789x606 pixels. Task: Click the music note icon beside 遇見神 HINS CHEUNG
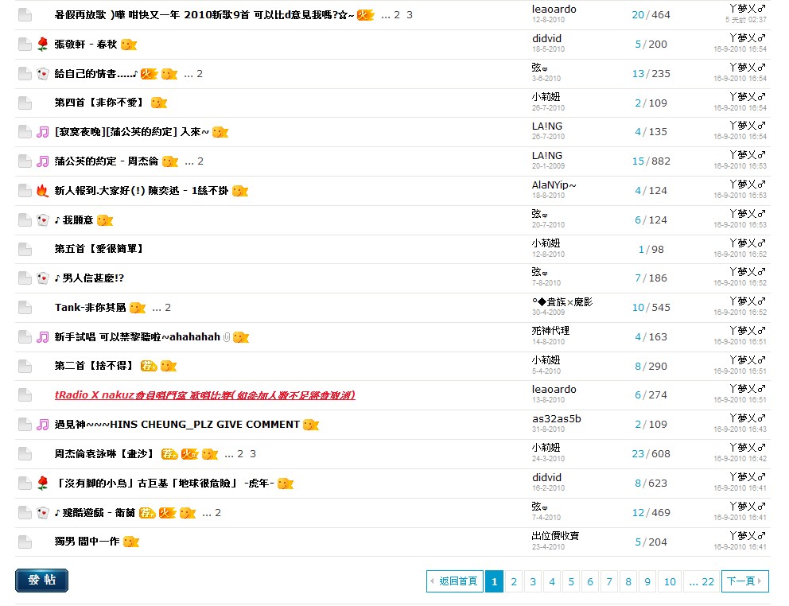[x=43, y=425]
